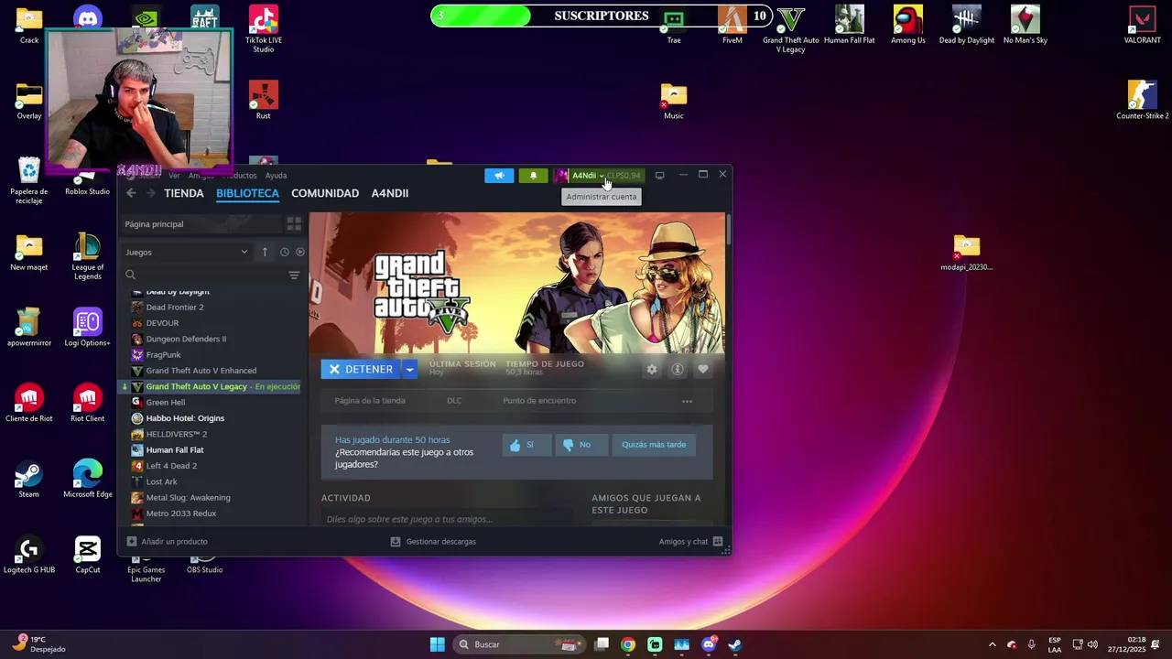Select Lost Ark in library
Image resolution: width=1172 pixels, height=659 pixels.
click(161, 481)
